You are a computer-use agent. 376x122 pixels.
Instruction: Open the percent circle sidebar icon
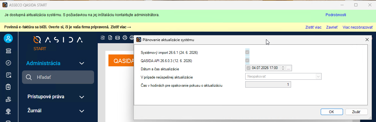(x=9, y=63)
